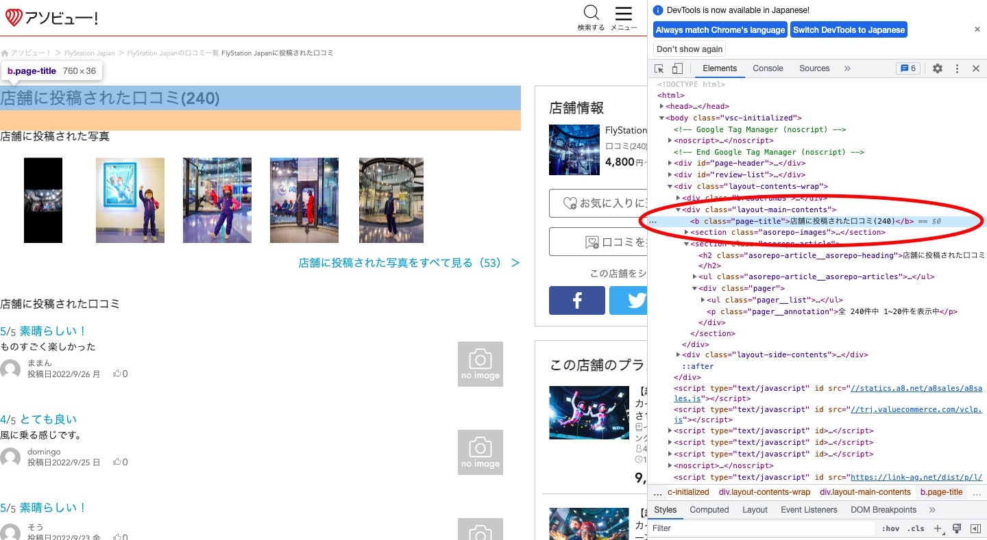
Task: Show more Styles pane tabs chevron
Action: 932,510
